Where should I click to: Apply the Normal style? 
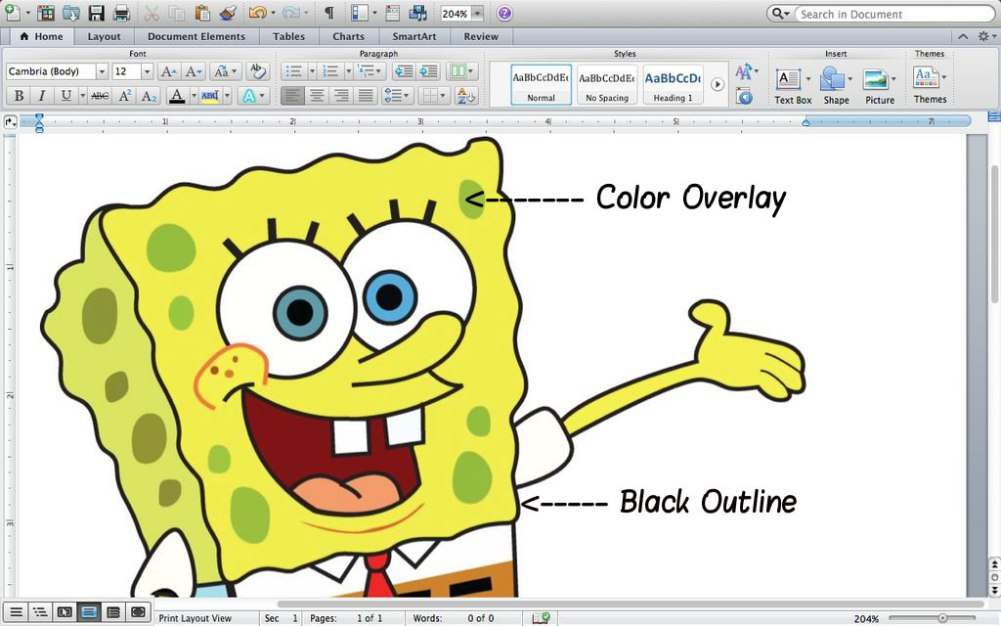[x=541, y=84]
